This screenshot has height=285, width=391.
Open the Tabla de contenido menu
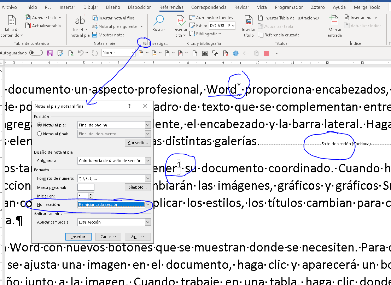pos(12,28)
